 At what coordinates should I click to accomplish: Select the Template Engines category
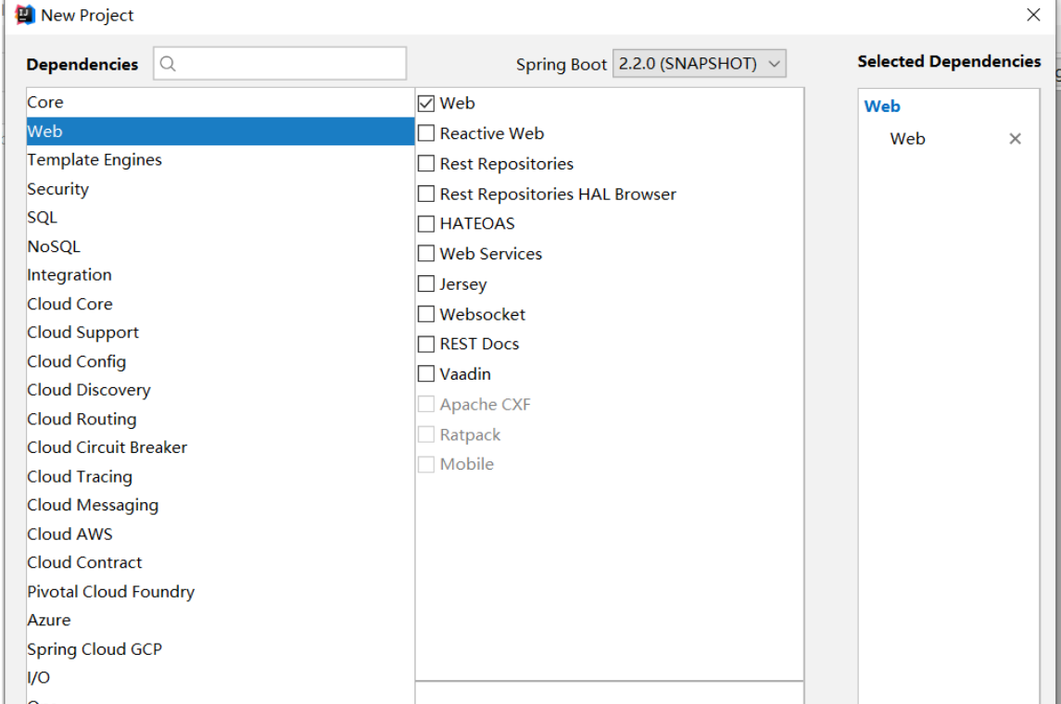221,159
